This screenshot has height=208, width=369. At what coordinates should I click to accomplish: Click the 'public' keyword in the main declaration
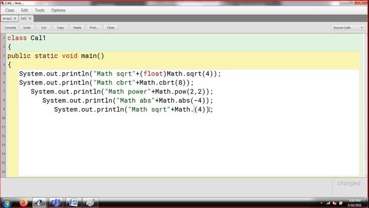(x=19, y=56)
